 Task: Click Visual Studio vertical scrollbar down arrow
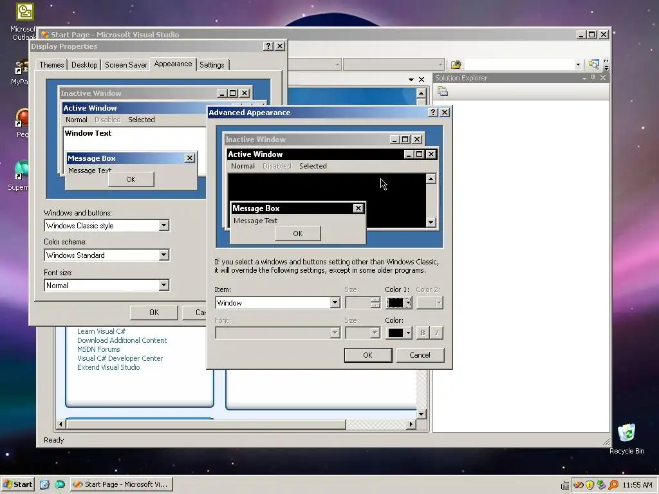421,414
